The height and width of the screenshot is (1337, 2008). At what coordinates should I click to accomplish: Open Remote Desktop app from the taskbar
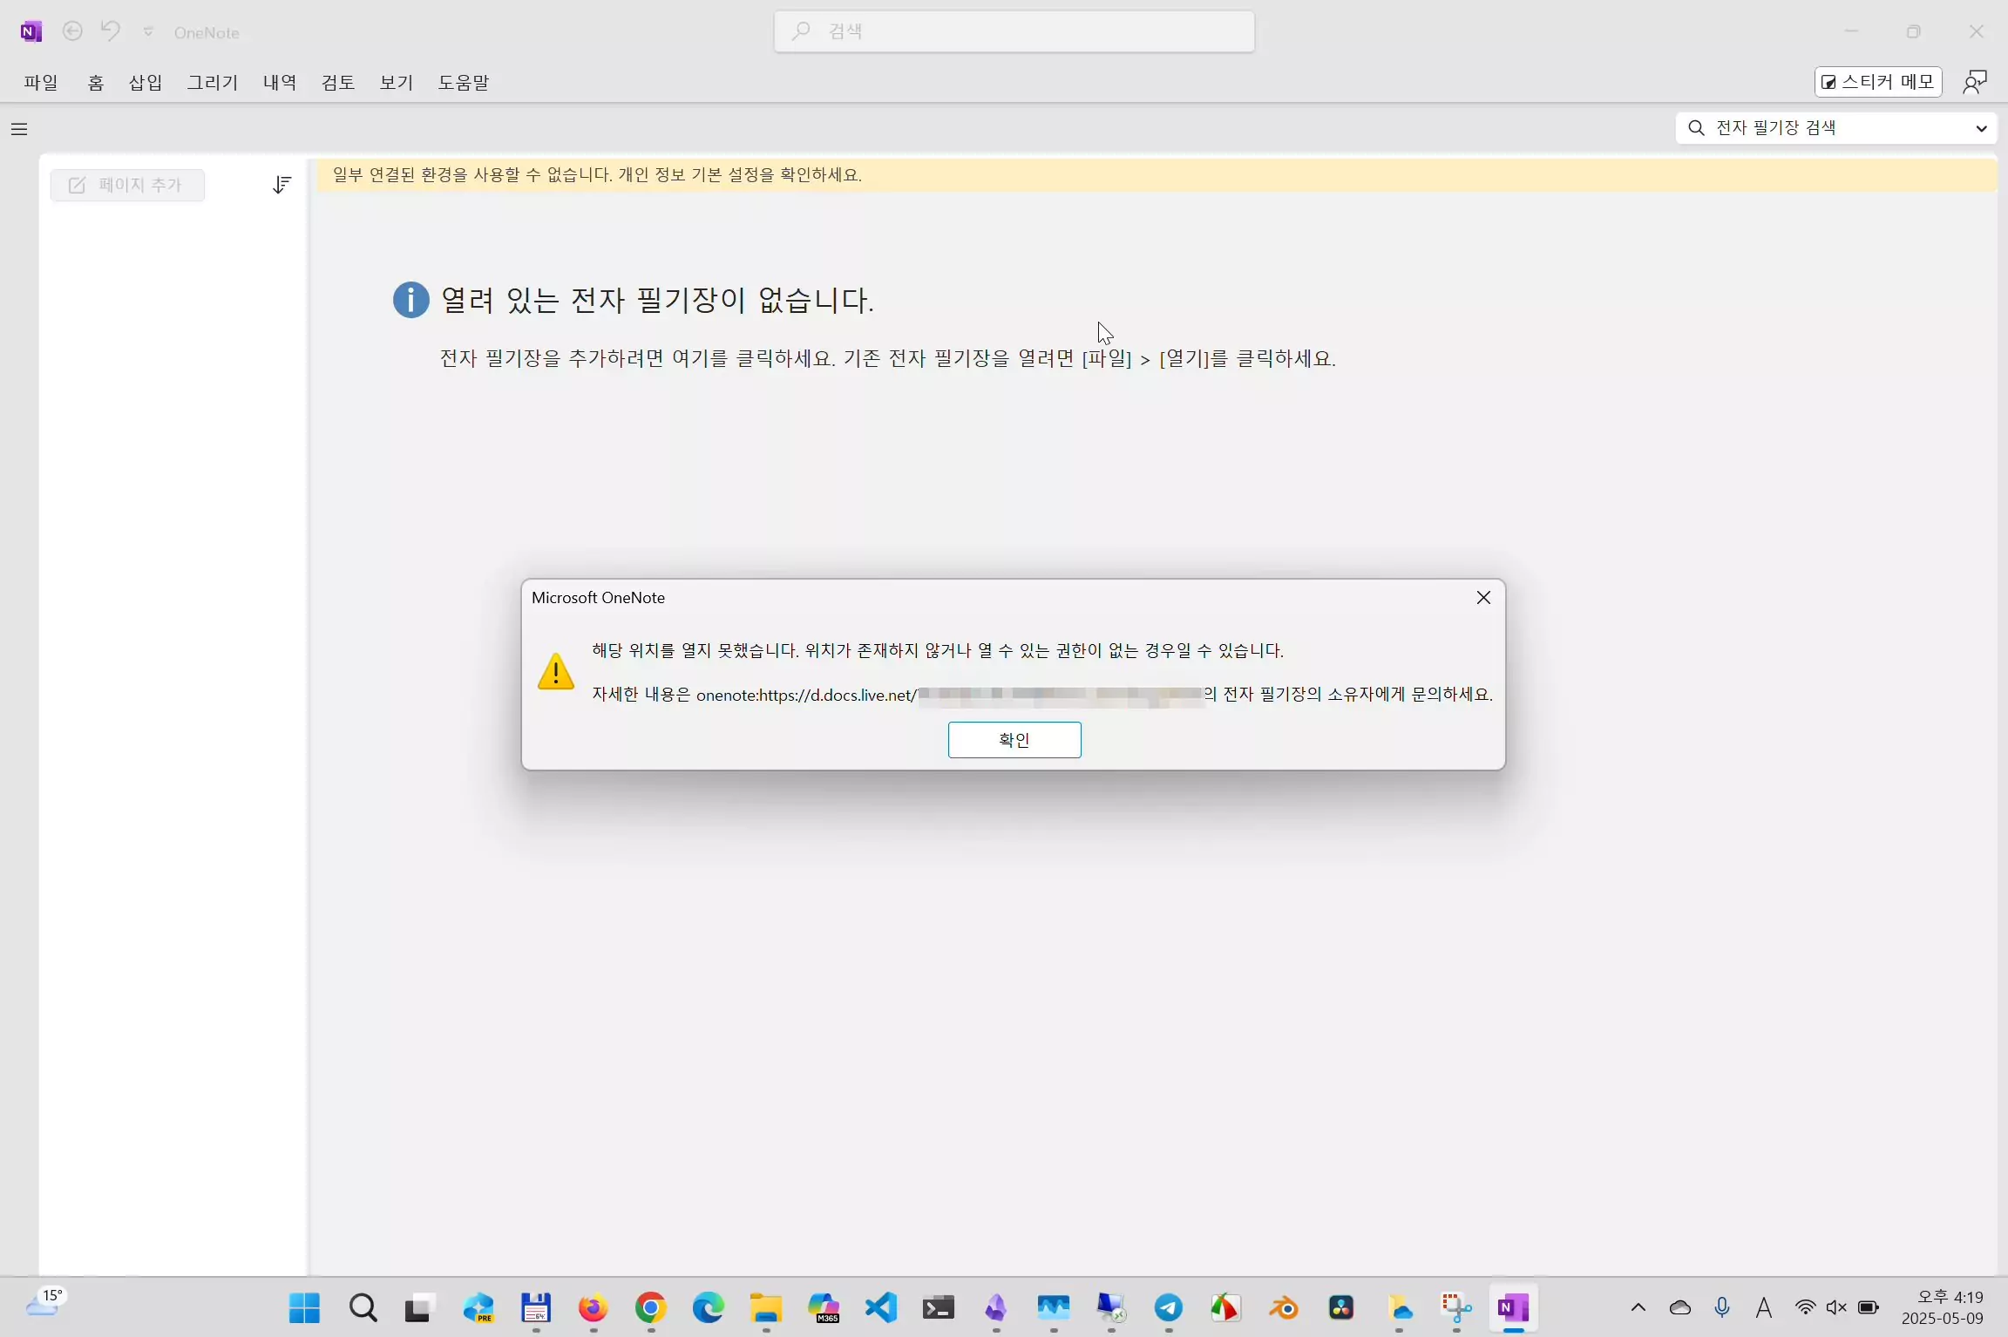(x=1111, y=1307)
